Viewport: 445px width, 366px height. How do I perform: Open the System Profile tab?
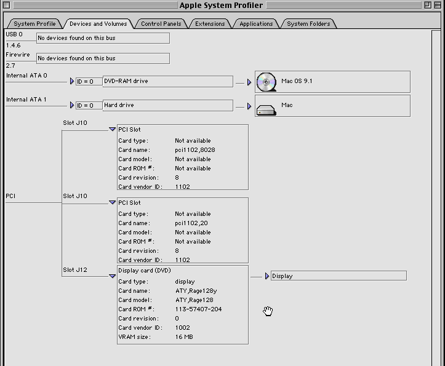point(34,24)
